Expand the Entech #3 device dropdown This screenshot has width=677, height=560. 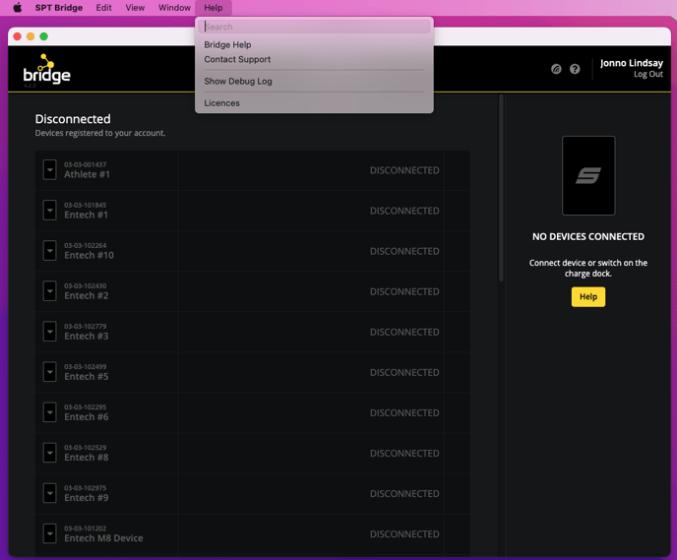point(49,332)
